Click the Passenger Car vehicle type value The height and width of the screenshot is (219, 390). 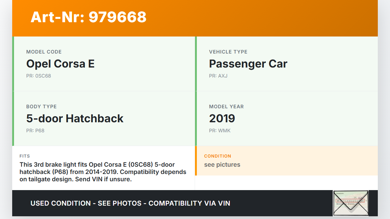[248, 64]
